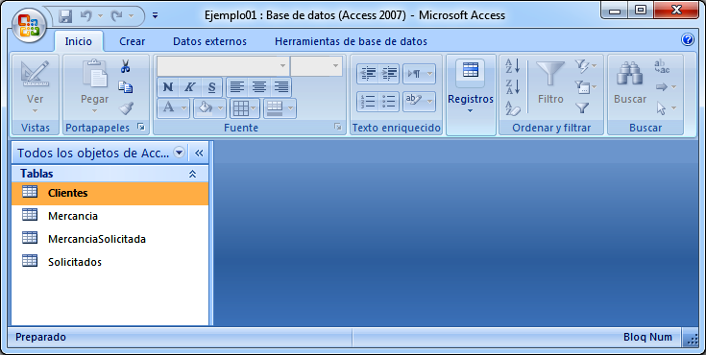The image size is (706, 355).
Task: Open the font name combo box
Action: pos(223,66)
